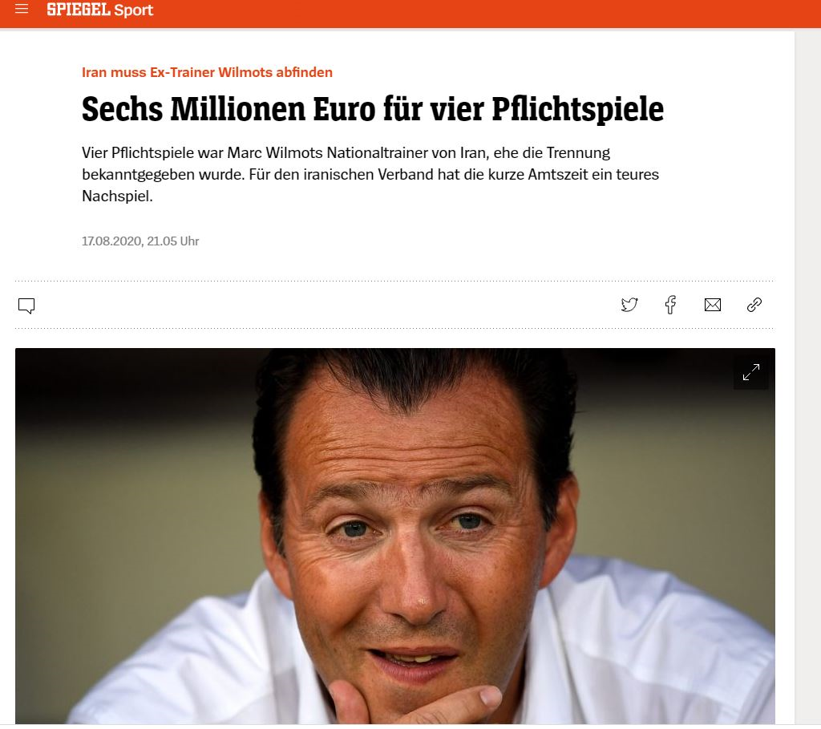Share the article on Twitter

tap(629, 305)
